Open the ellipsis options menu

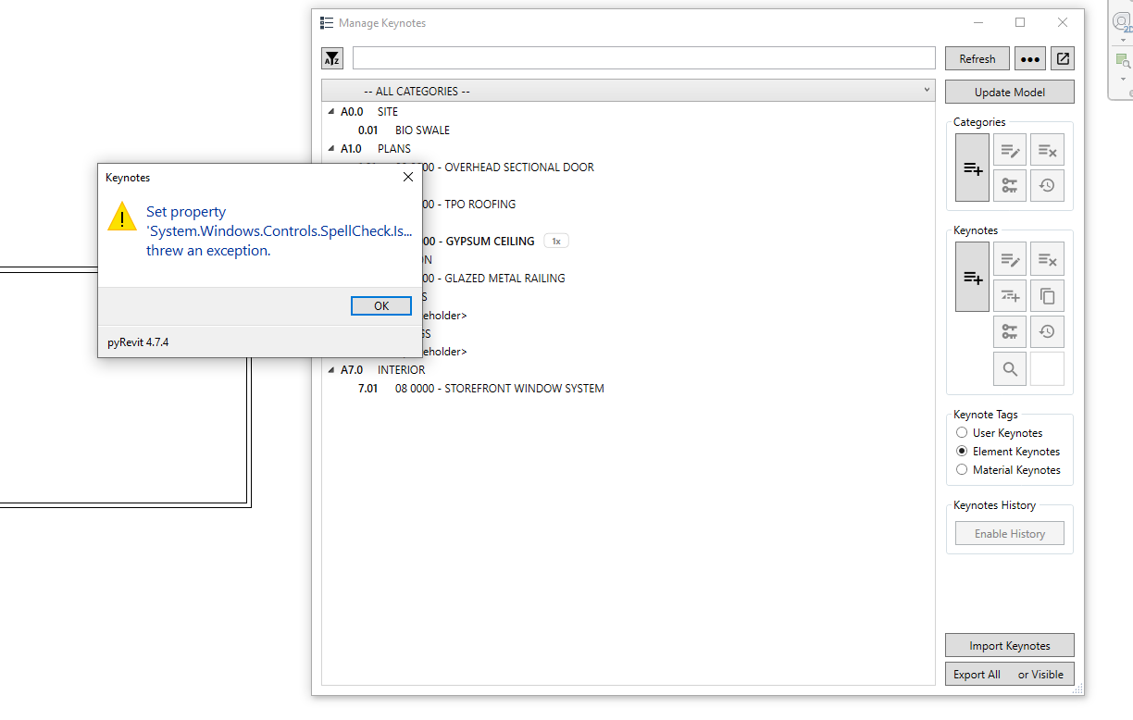point(1029,57)
